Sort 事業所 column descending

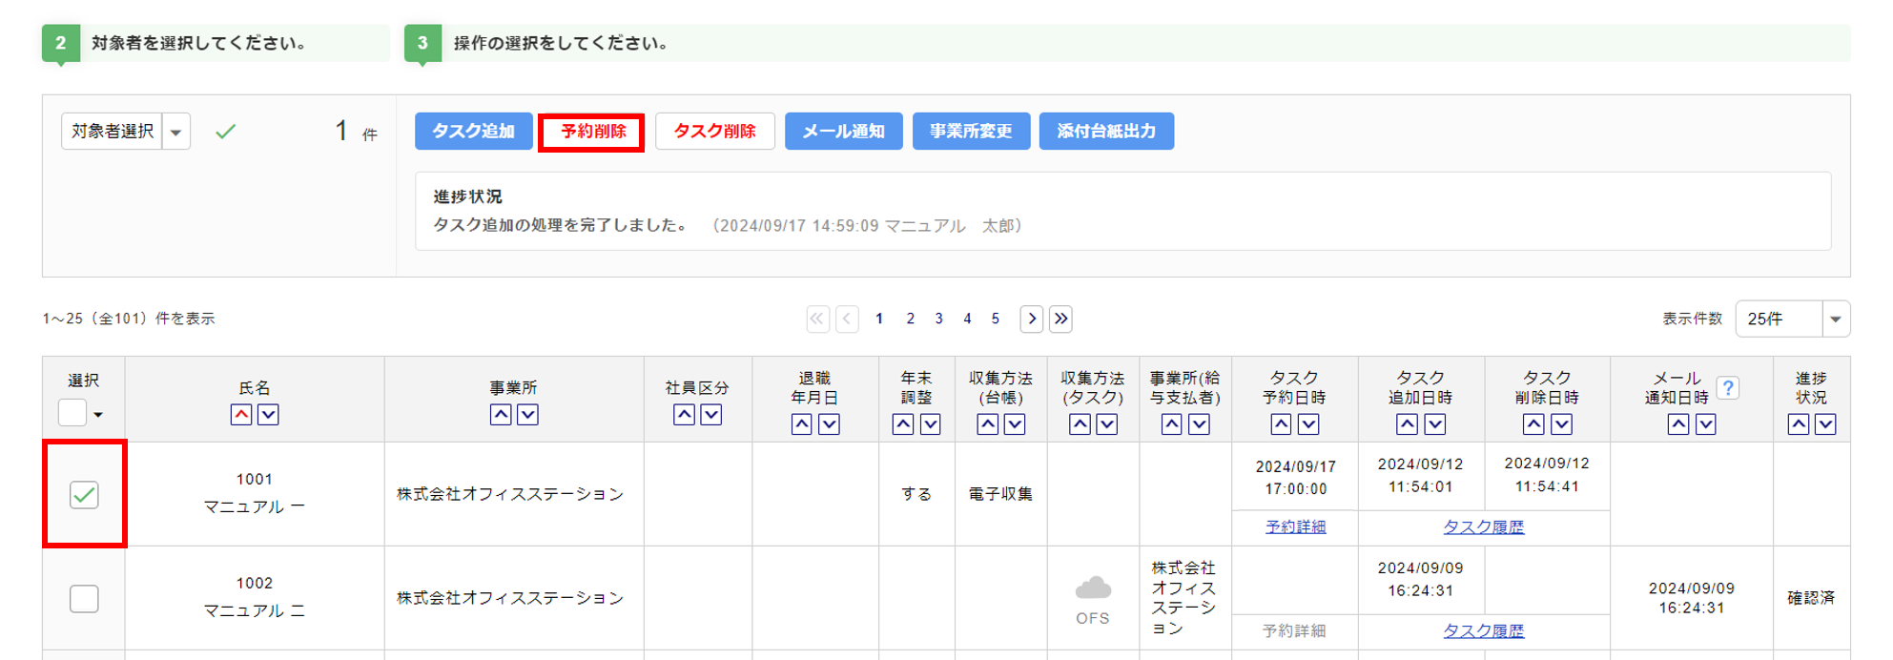coord(527,415)
